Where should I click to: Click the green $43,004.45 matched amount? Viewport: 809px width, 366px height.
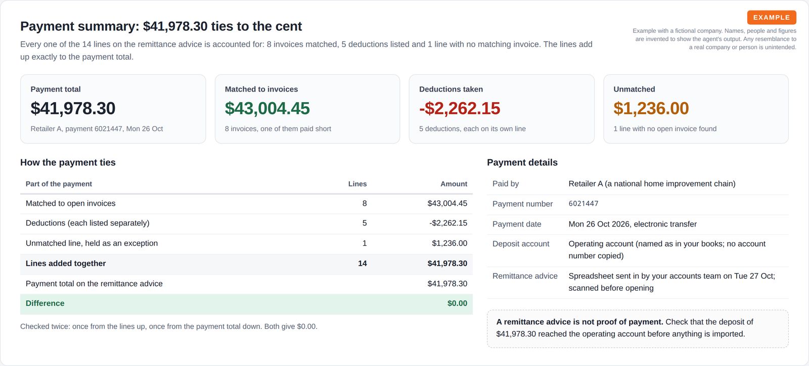[x=267, y=108]
